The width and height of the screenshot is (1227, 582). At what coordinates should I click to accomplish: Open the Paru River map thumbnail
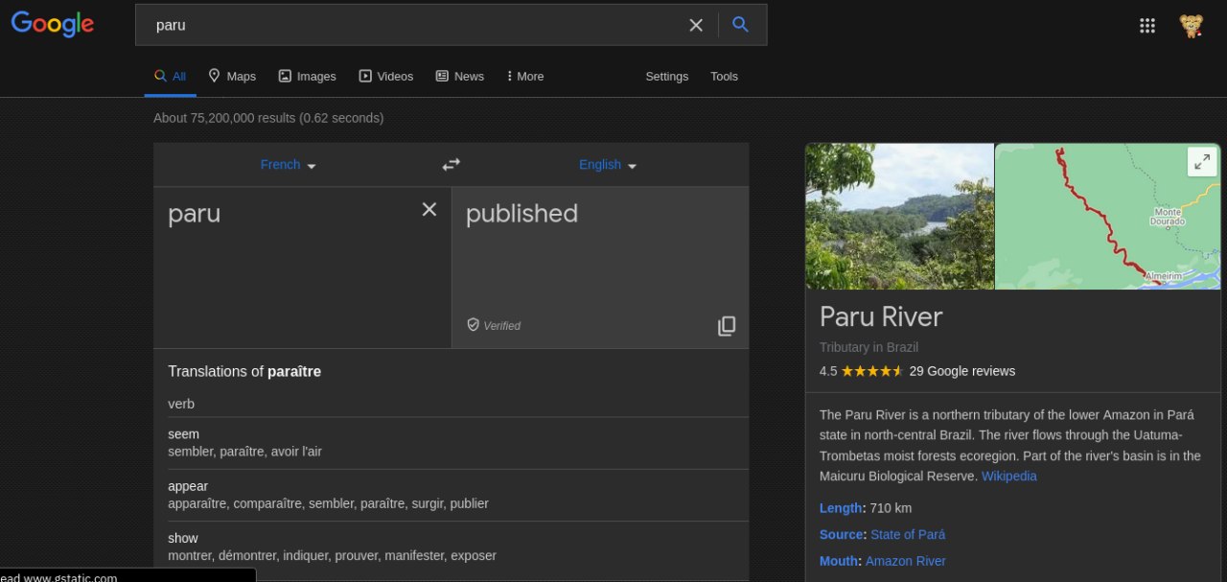click(x=1107, y=216)
